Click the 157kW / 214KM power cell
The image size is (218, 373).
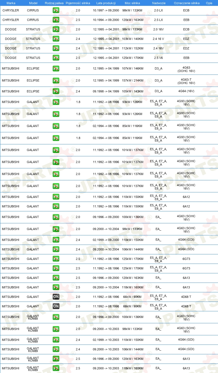133,80
